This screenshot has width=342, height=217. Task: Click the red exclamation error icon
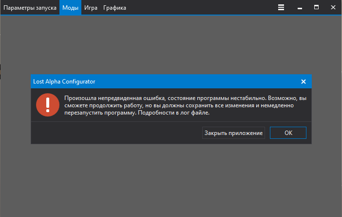coord(48,105)
